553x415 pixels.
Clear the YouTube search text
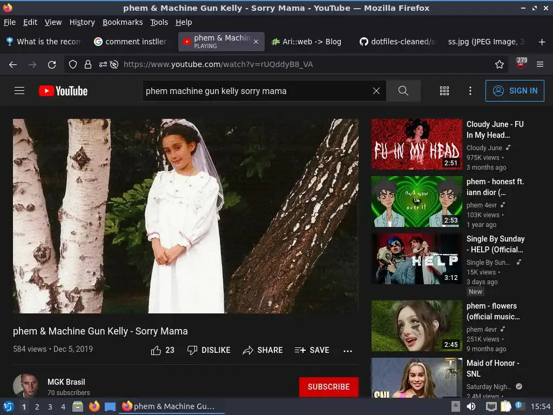pyautogui.click(x=376, y=91)
